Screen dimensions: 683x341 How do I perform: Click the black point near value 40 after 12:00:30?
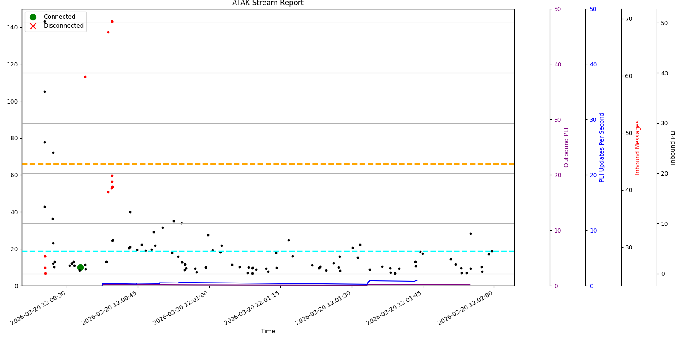pyautogui.click(x=130, y=212)
